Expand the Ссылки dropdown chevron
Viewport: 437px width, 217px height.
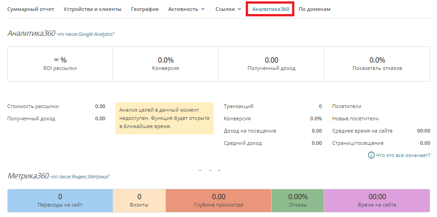pyautogui.click(x=239, y=9)
